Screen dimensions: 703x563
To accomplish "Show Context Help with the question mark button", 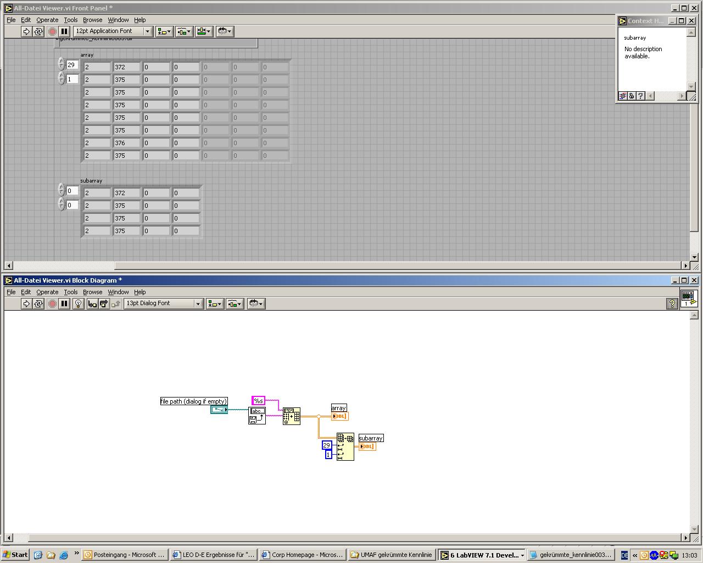I will 672,303.
